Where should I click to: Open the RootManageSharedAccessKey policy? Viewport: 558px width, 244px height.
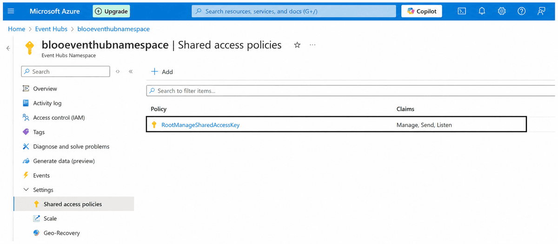click(200, 125)
